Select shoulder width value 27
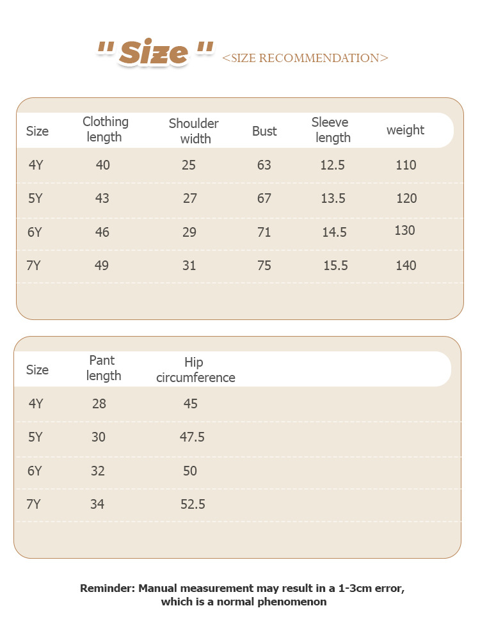This screenshot has width=480, height=631. (189, 198)
